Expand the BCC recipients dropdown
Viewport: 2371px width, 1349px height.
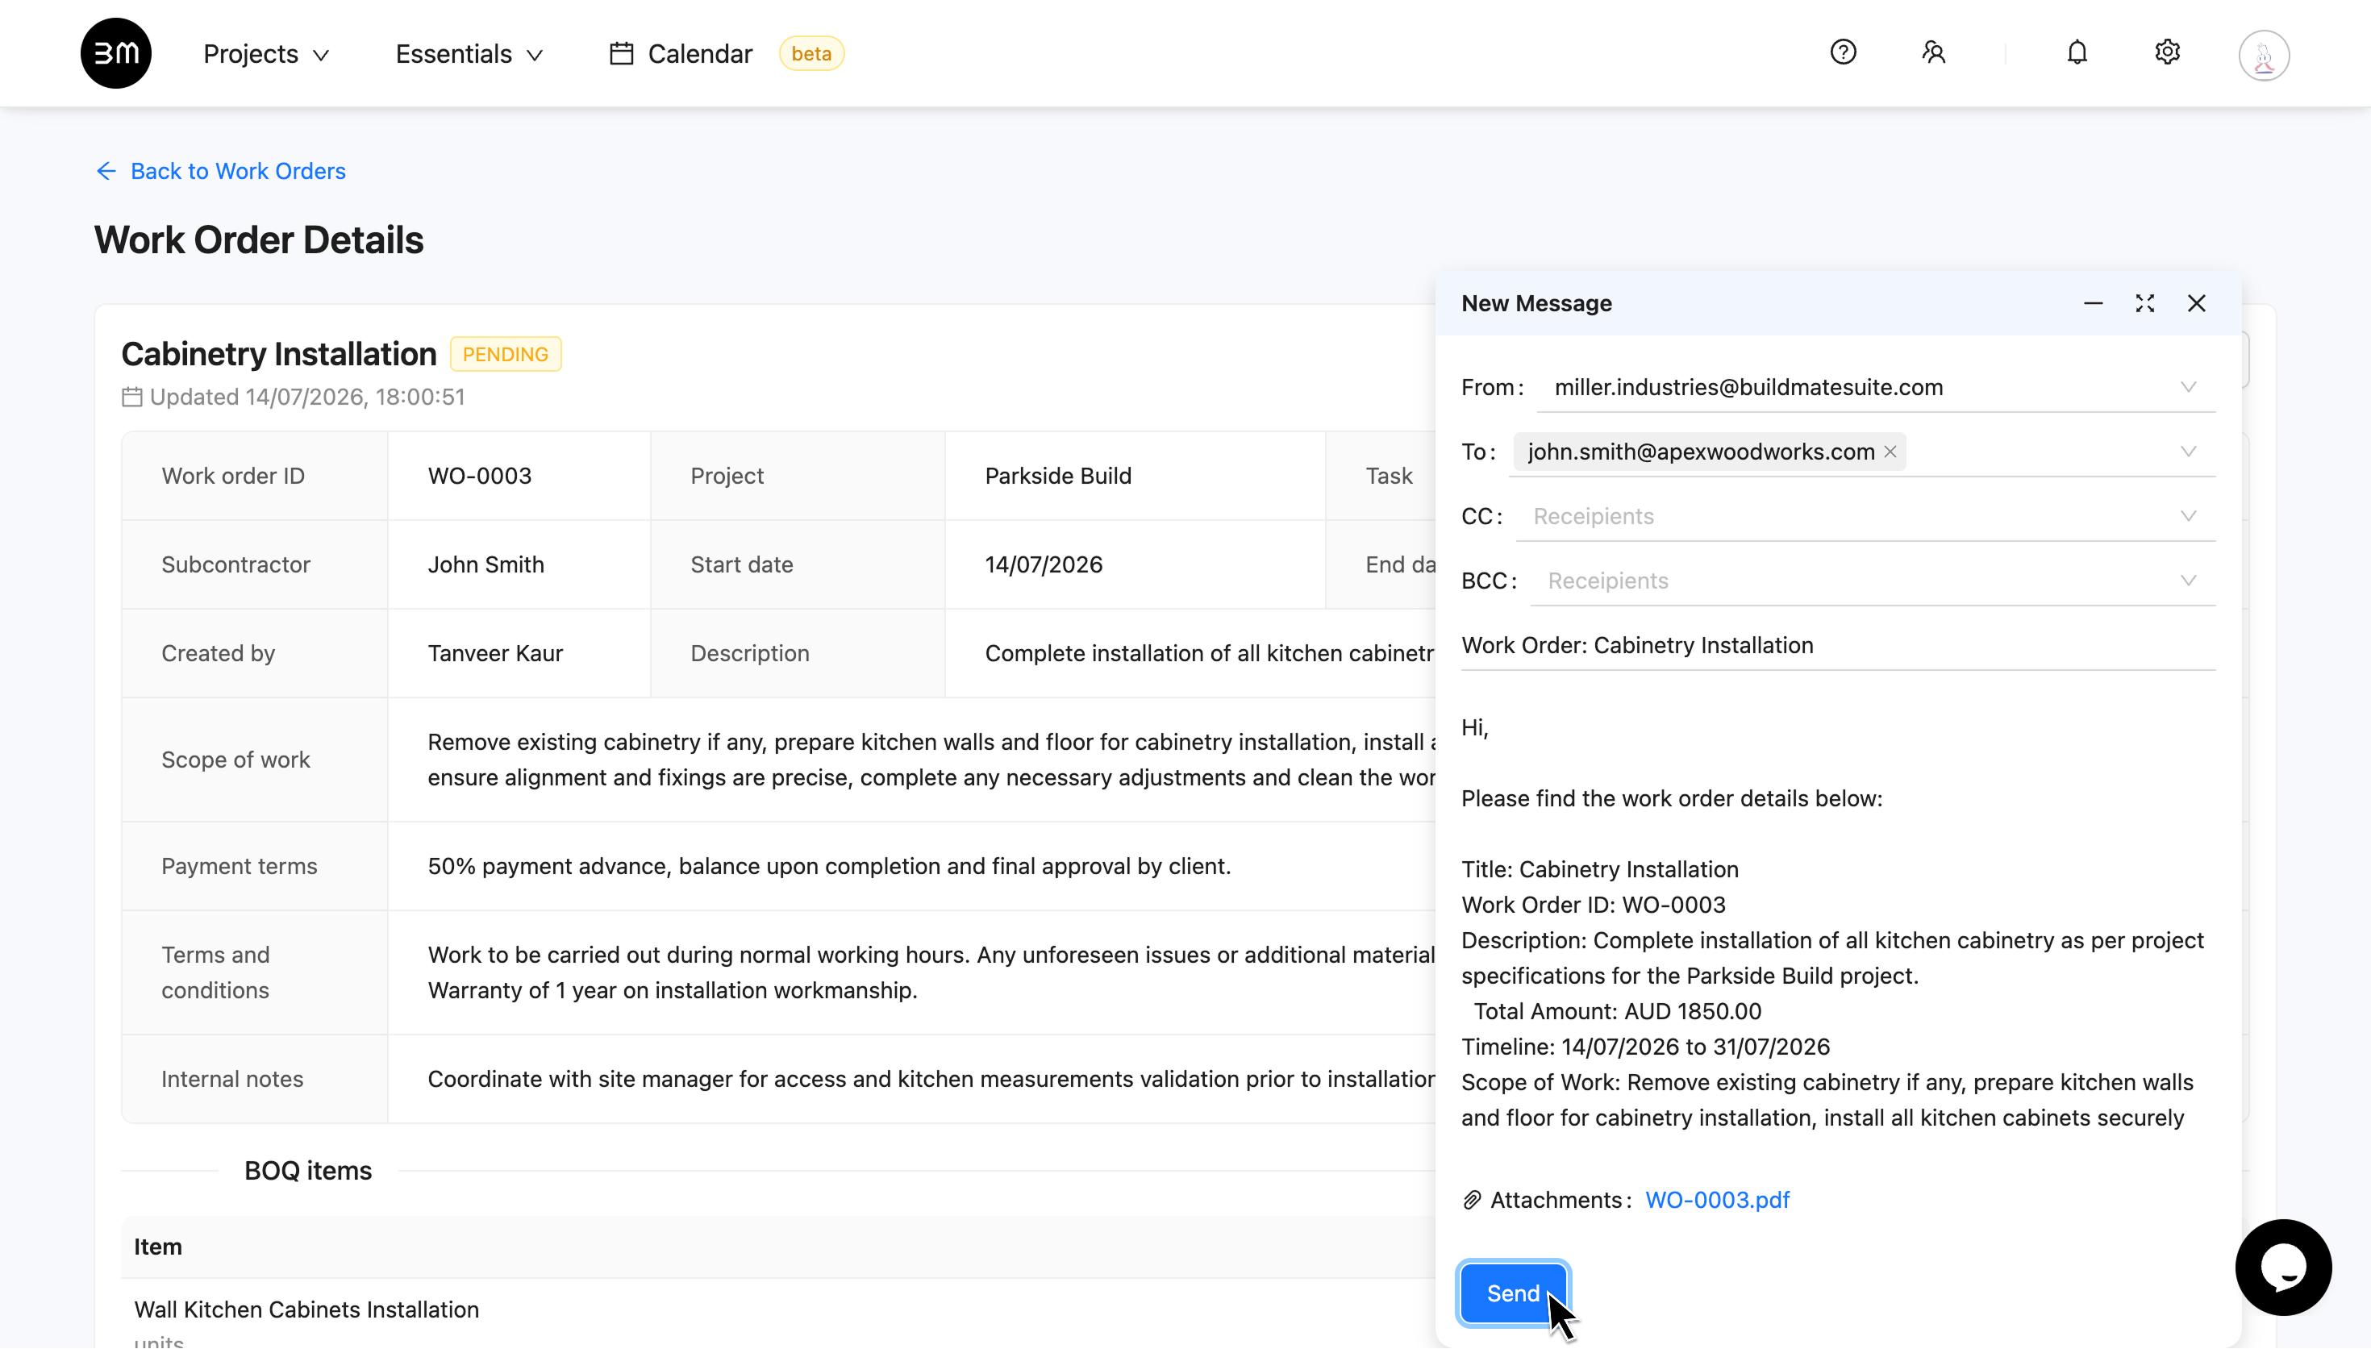click(x=2188, y=581)
